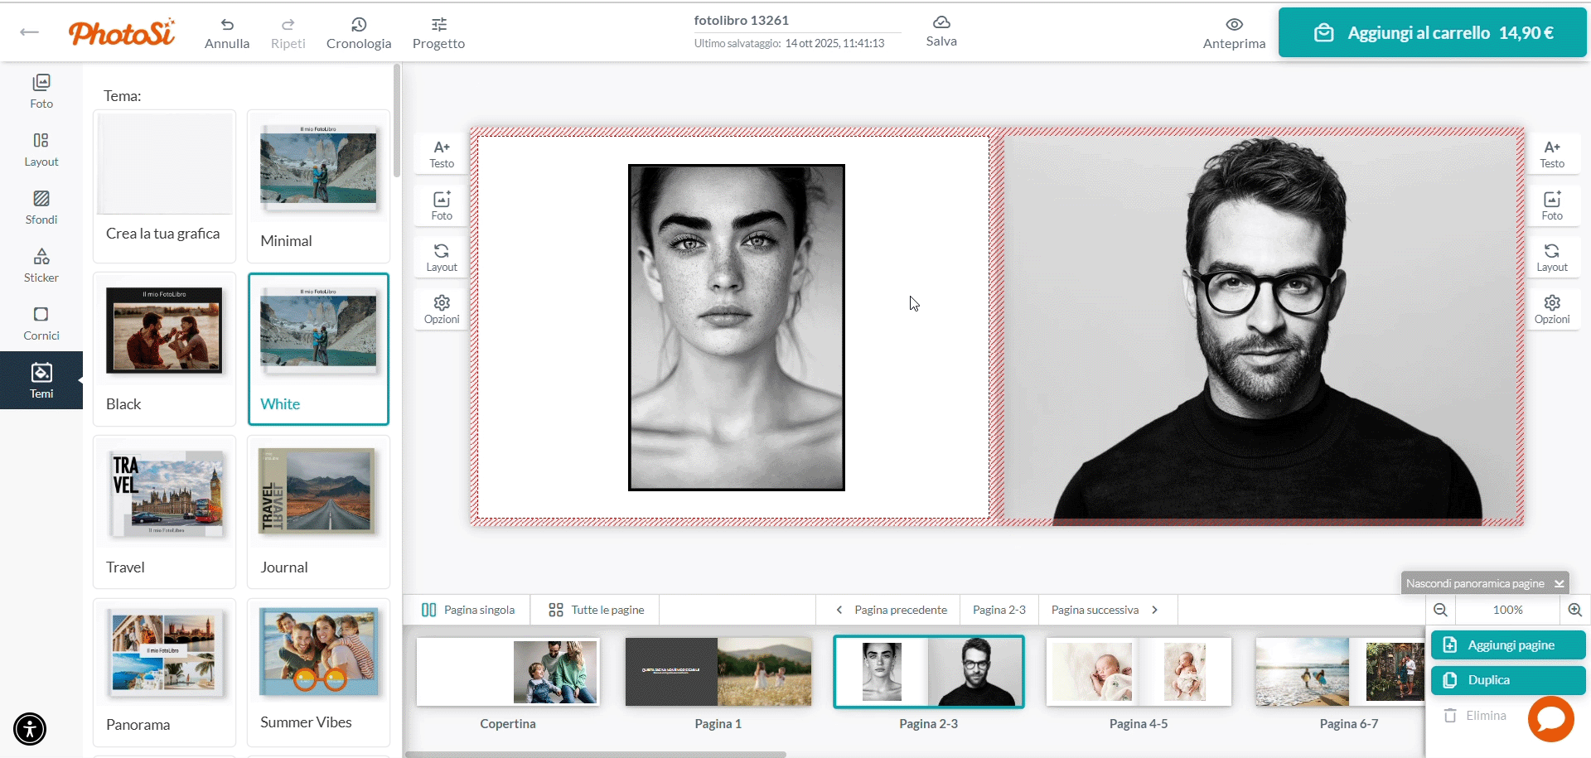
Task: Open the accessibility options button
Action: pos(30,729)
